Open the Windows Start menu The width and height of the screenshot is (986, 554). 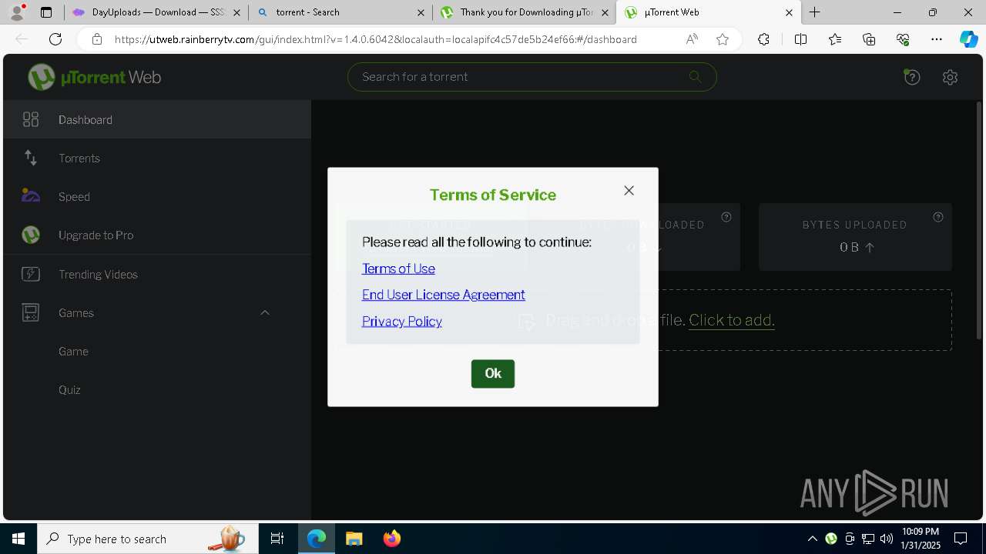pos(18,539)
